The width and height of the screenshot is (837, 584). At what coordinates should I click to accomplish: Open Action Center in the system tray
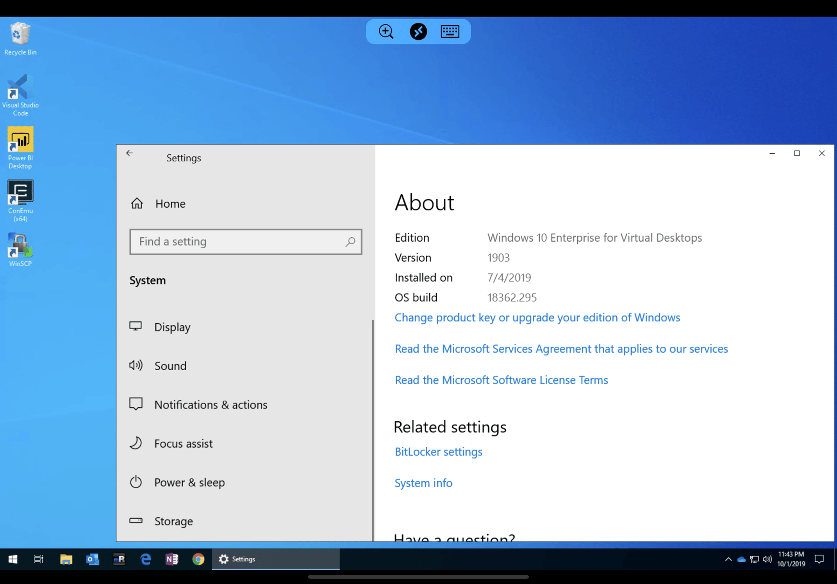pos(819,559)
